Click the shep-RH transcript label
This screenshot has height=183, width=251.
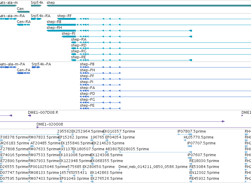(54, 28)
